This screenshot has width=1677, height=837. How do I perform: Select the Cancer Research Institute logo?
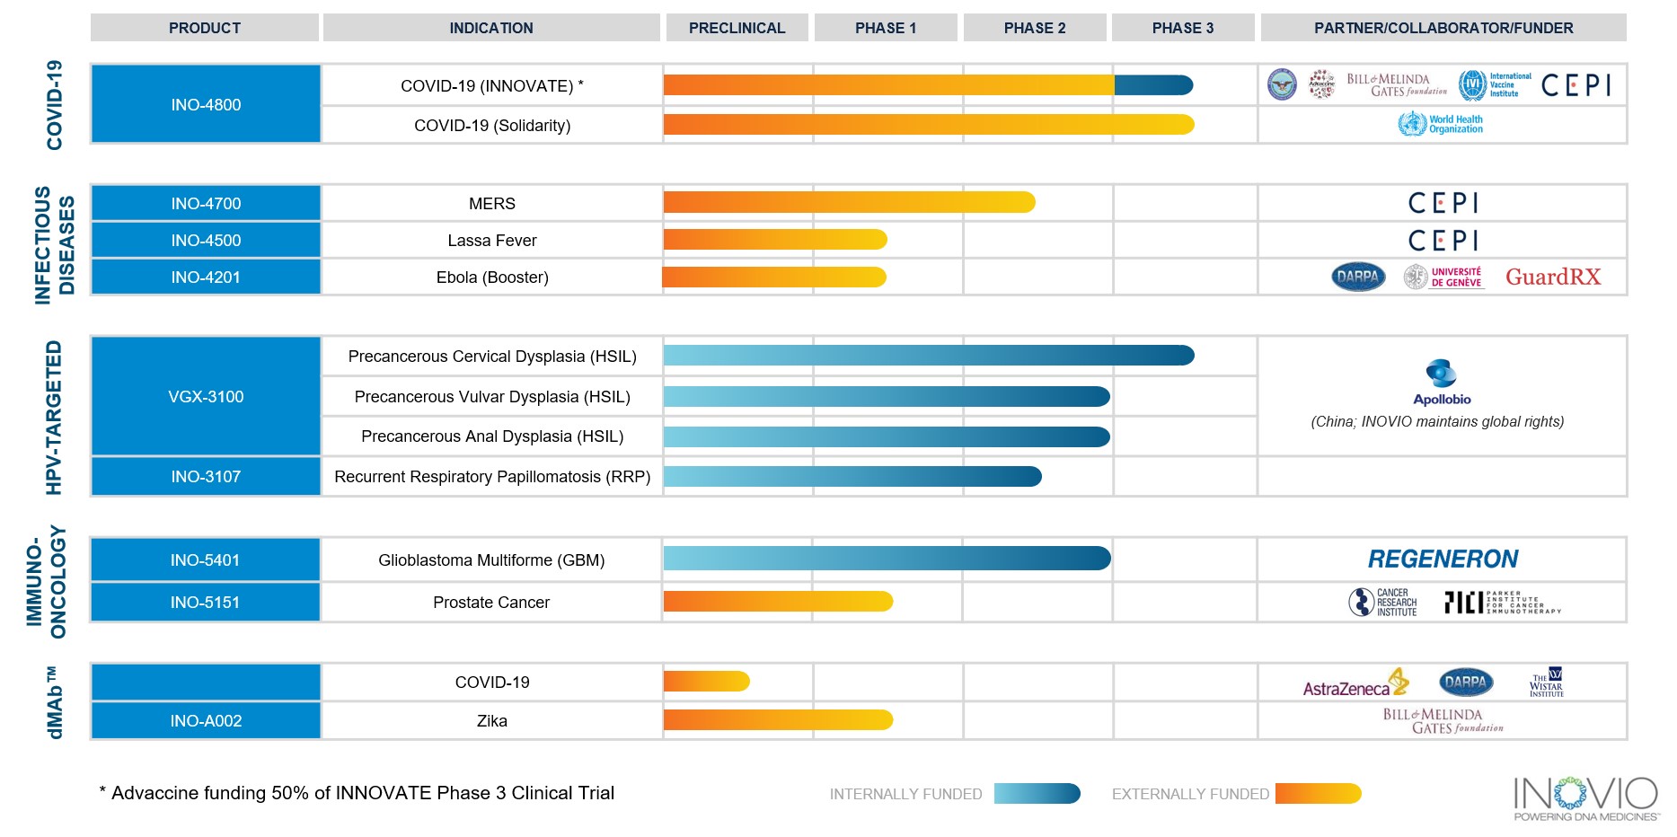(x=1383, y=602)
